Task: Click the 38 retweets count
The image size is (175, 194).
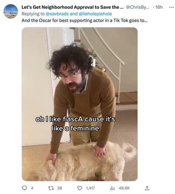Action: point(60,188)
